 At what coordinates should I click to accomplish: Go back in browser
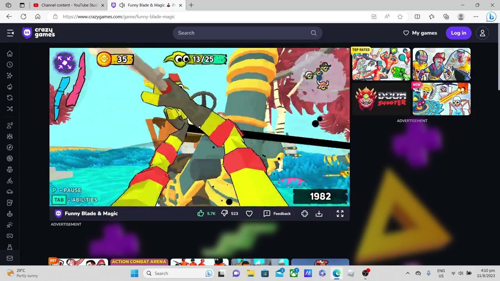tap(9, 16)
